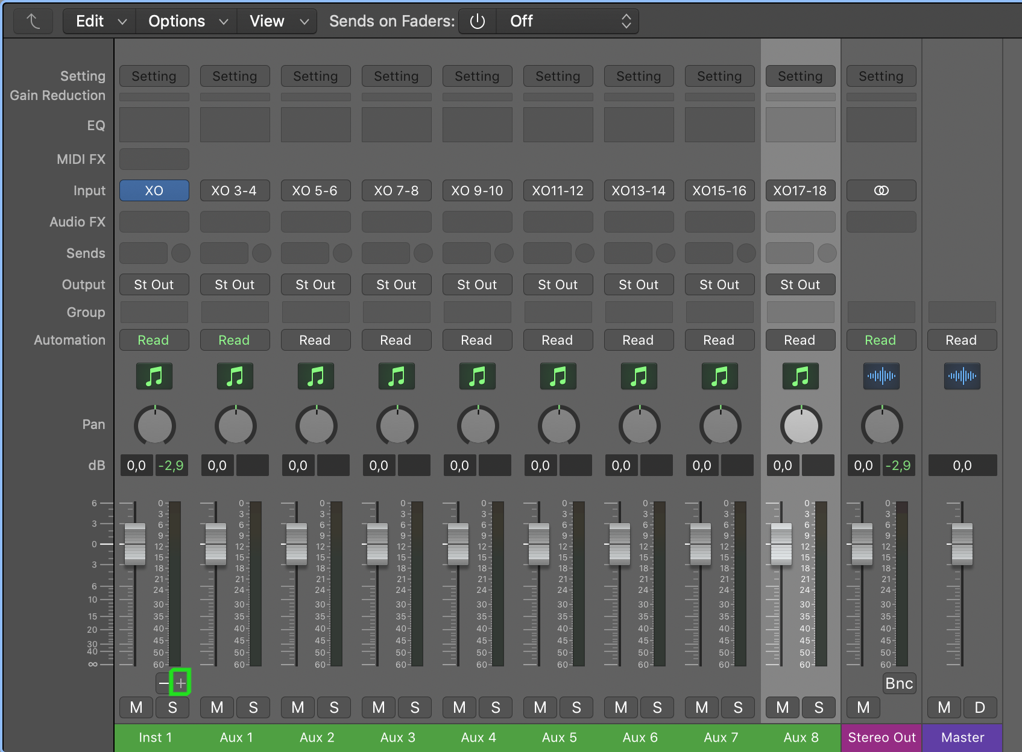Toggle Dim button on Master channel
The image size is (1022, 752).
pos(980,707)
